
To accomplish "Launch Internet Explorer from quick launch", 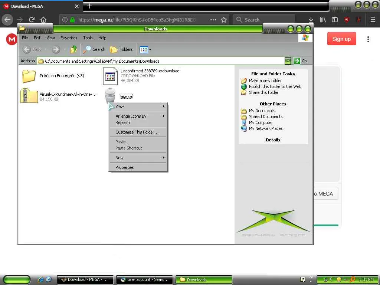I will tap(40, 279).
